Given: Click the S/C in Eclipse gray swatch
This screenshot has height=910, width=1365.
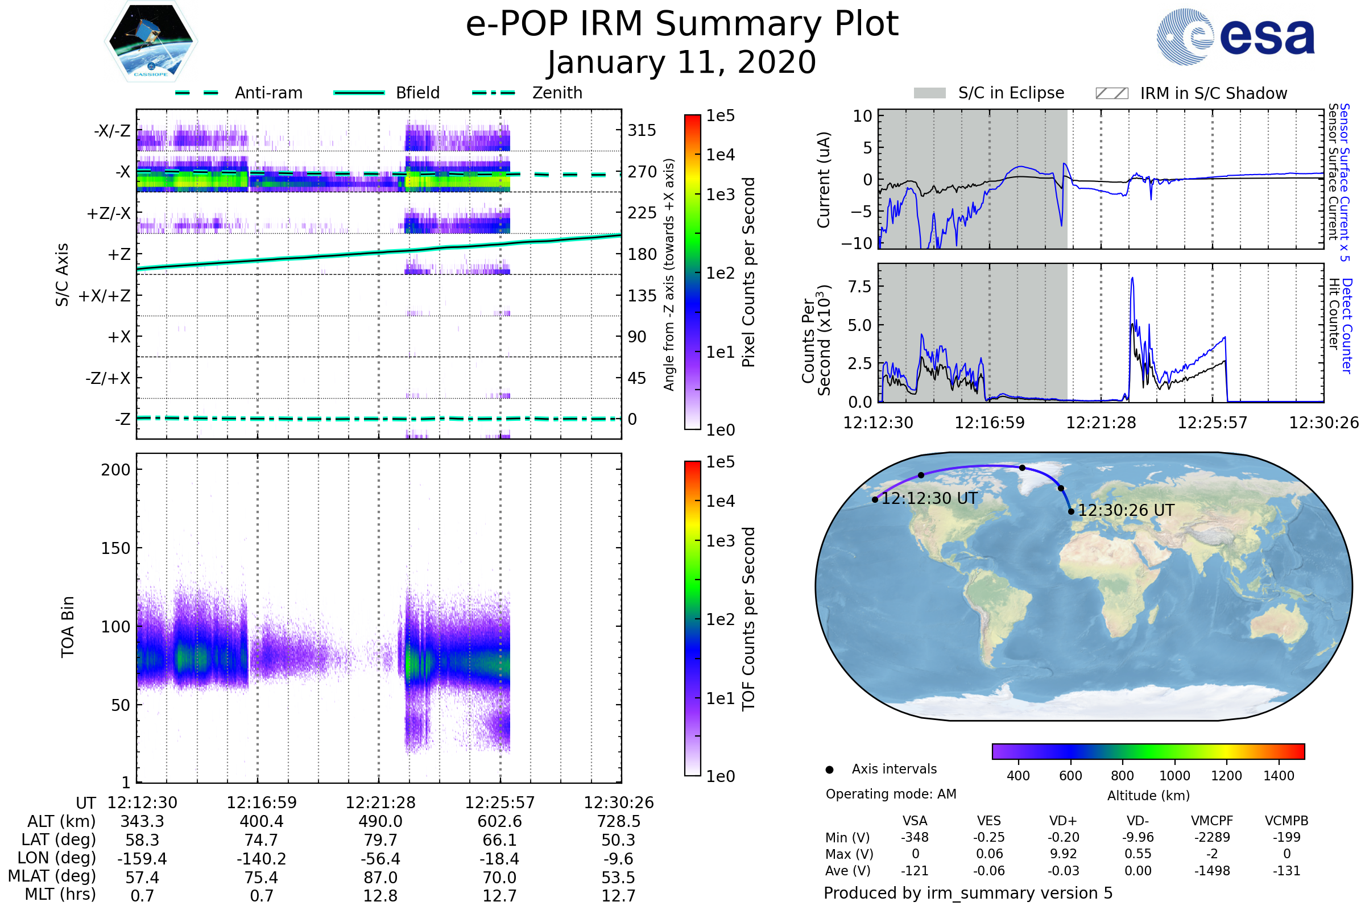Looking at the screenshot, I should (x=929, y=93).
